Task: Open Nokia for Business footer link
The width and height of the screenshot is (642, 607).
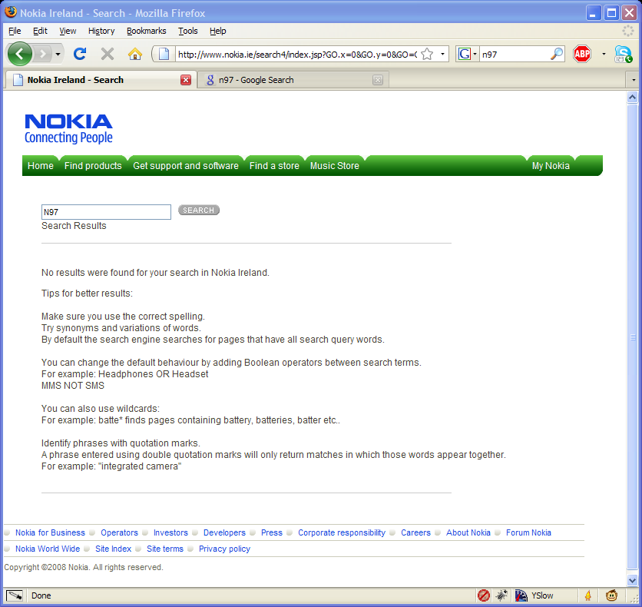Action: pyautogui.click(x=50, y=532)
